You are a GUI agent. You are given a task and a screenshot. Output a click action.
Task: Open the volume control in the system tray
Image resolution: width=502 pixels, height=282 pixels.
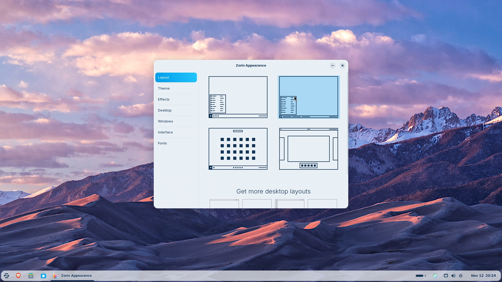(x=453, y=275)
